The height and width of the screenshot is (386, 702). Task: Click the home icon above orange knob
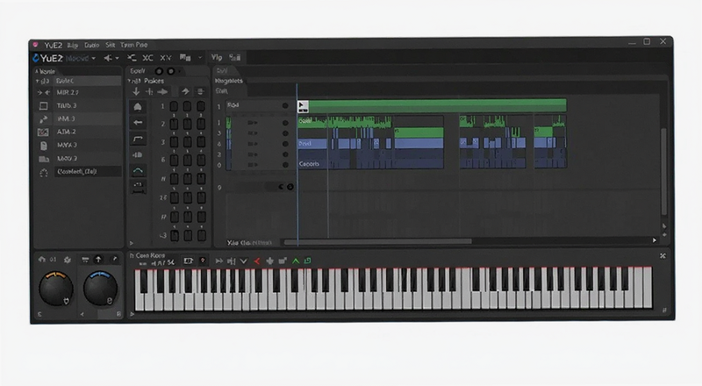point(42,260)
